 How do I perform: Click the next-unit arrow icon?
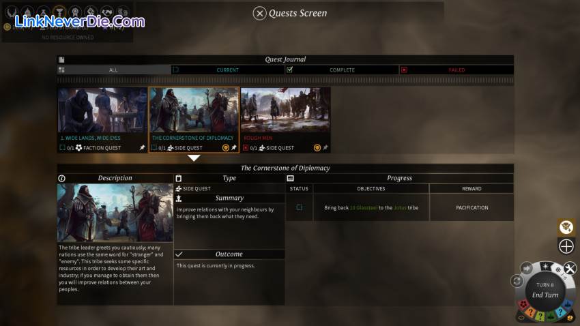pos(526,268)
